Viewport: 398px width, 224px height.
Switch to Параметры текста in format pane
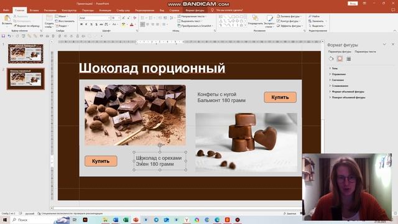(x=365, y=52)
